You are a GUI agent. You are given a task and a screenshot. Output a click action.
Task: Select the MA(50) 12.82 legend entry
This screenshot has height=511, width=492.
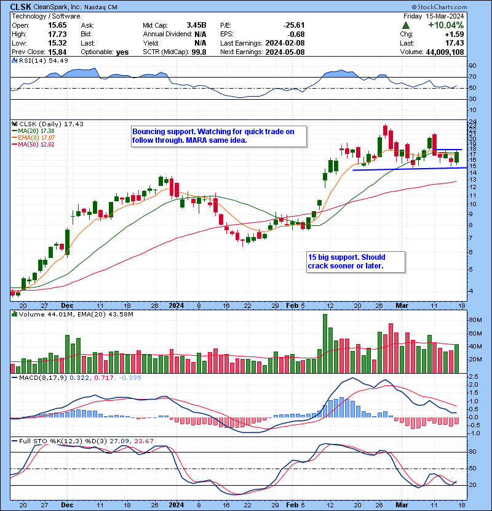pyautogui.click(x=33, y=145)
